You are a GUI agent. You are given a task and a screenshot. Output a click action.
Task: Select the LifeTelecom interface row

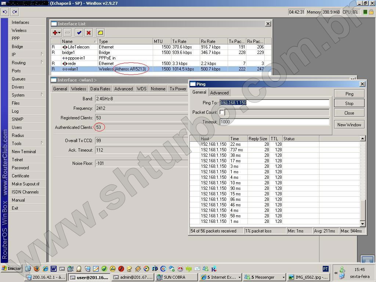(x=78, y=47)
